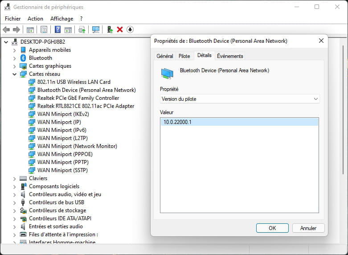Screen dimensions: 348x255
Task: Click the red X uninstall device icon
Action: 120,29
